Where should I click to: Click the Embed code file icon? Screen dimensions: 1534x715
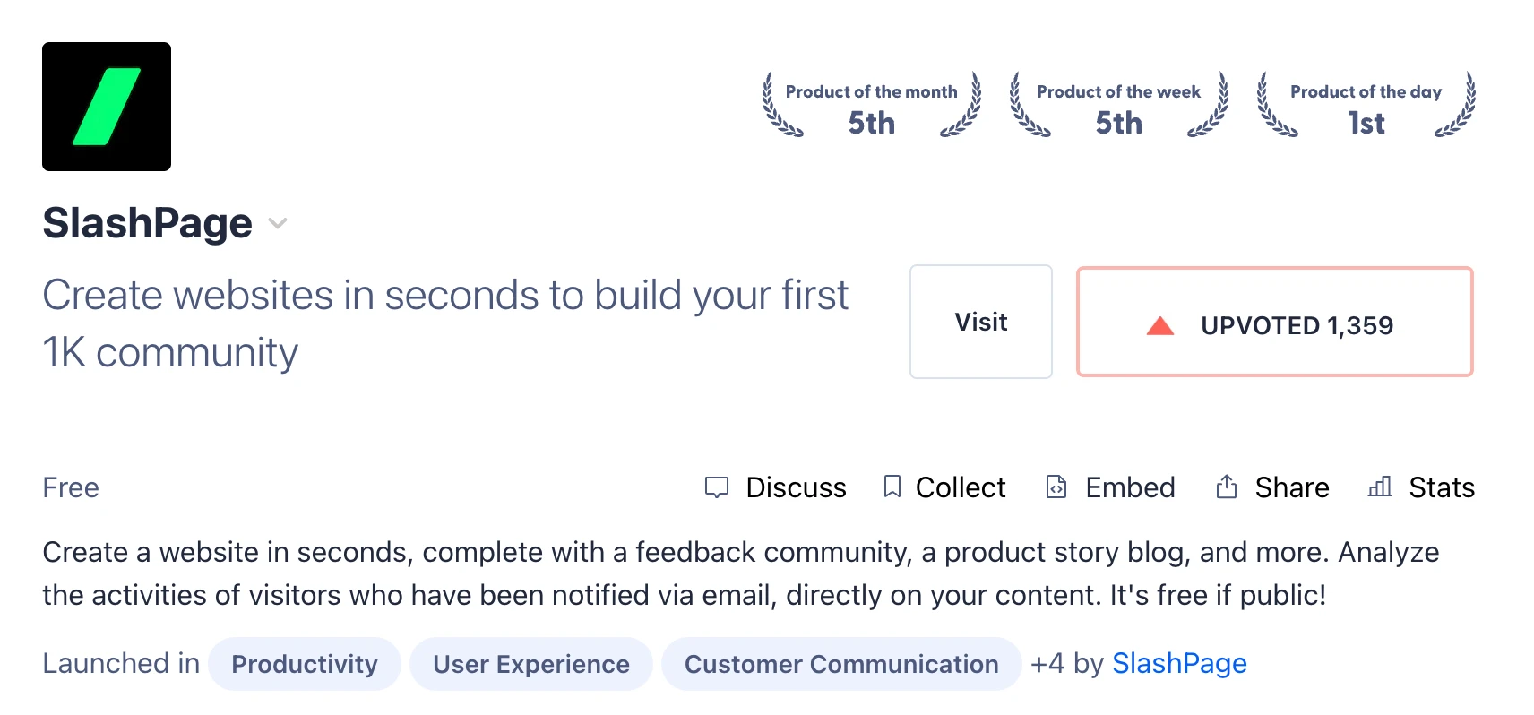click(x=1056, y=487)
